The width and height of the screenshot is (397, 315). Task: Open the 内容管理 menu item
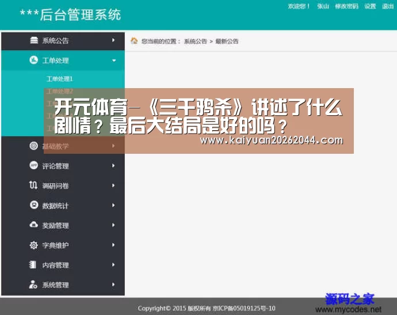click(63, 265)
